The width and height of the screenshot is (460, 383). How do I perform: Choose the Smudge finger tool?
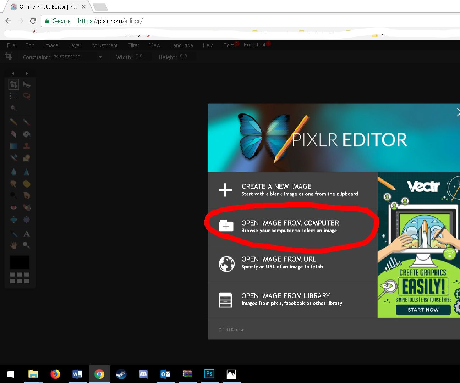coord(13,184)
